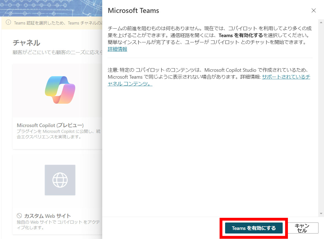Click the チャネル page heading

click(26, 43)
